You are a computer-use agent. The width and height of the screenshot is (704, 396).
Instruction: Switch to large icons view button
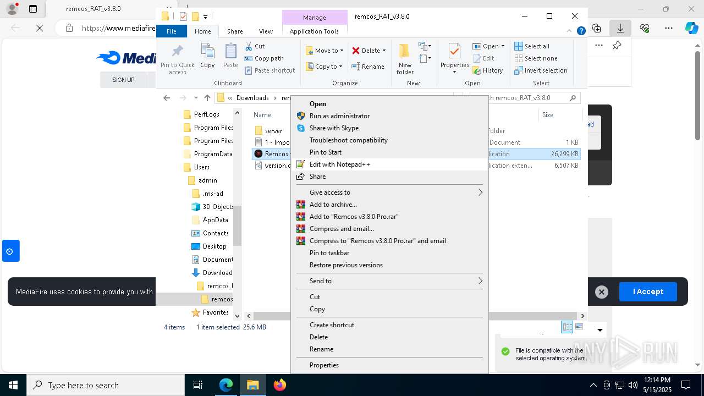579,327
